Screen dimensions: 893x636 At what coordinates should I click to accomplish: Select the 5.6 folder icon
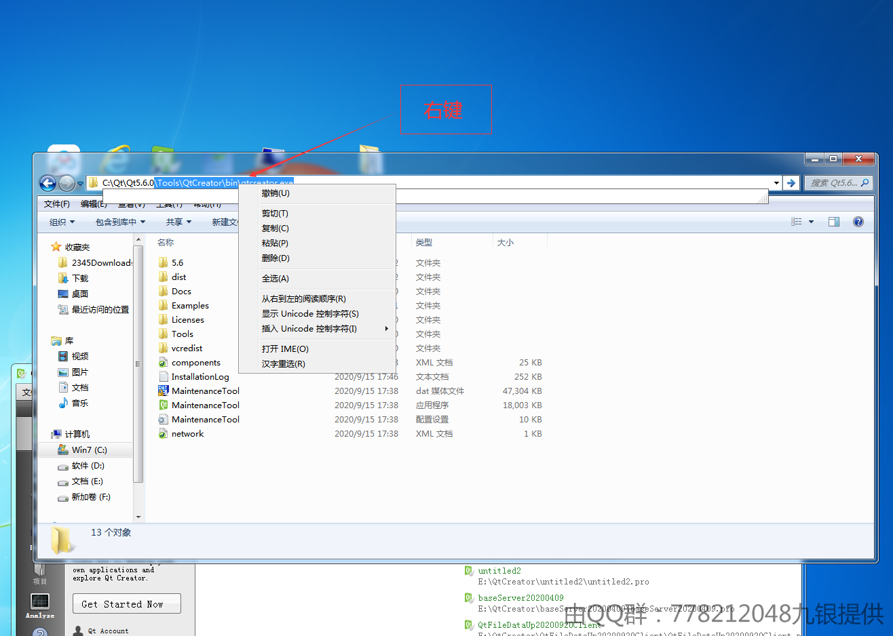pyautogui.click(x=164, y=262)
